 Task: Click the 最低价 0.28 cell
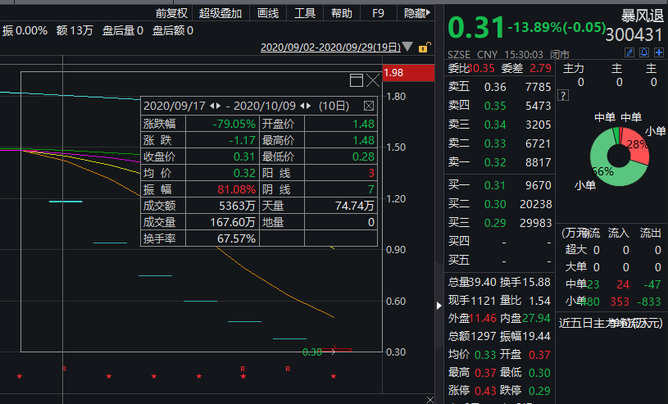pyautogui.click(x=341, y=157)
